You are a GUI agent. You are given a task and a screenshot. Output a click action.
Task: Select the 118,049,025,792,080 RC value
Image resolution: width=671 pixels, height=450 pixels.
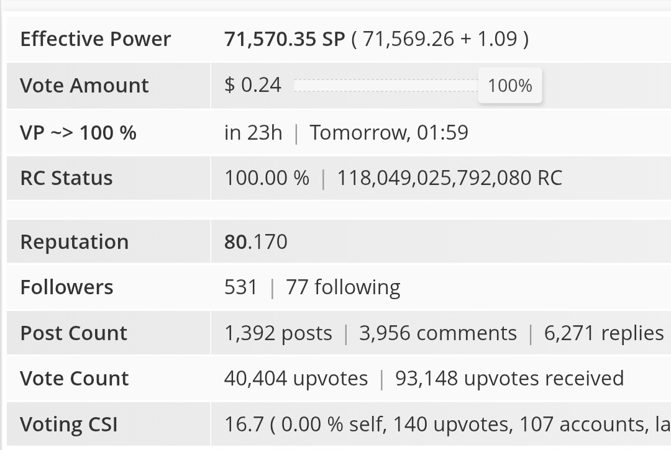tap(450, 178)
